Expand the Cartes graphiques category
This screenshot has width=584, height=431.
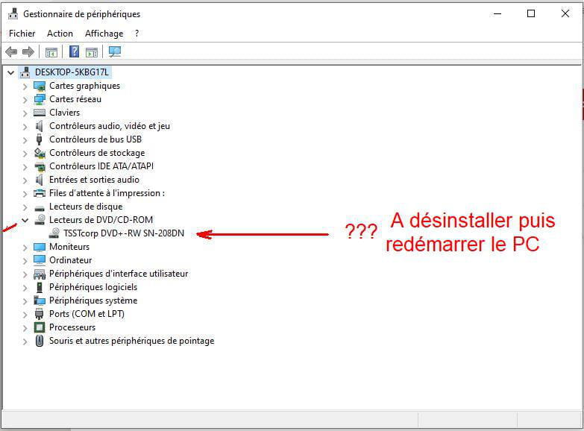25,86
